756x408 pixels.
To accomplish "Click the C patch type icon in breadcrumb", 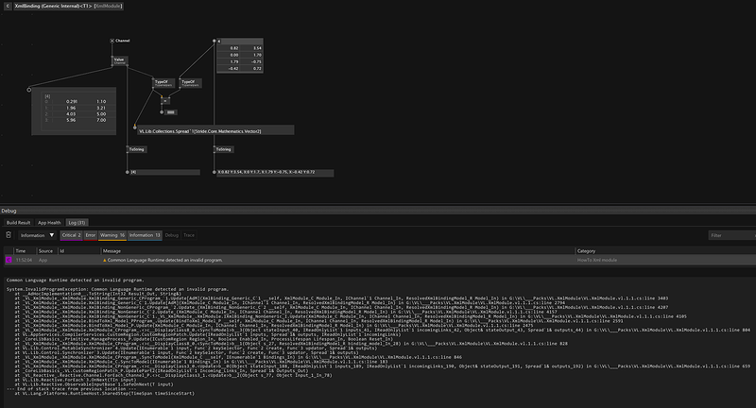I will [8, 6].
